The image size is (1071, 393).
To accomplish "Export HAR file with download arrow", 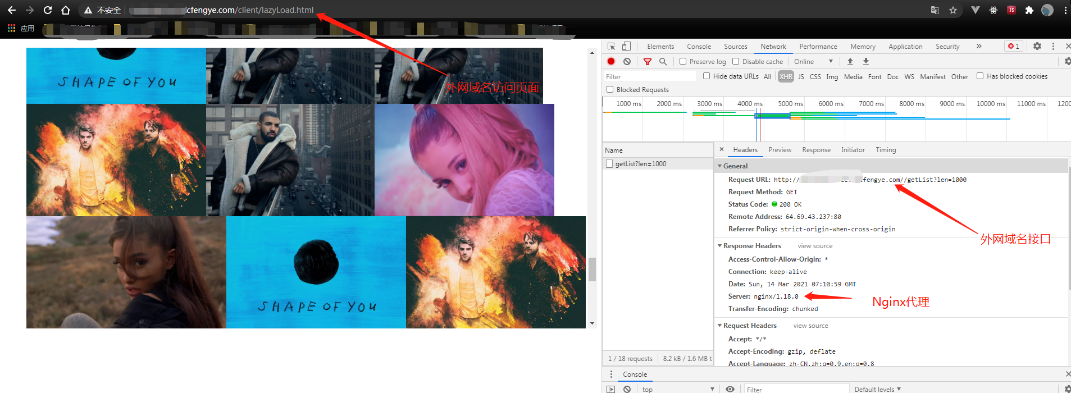I will point(866,61).
